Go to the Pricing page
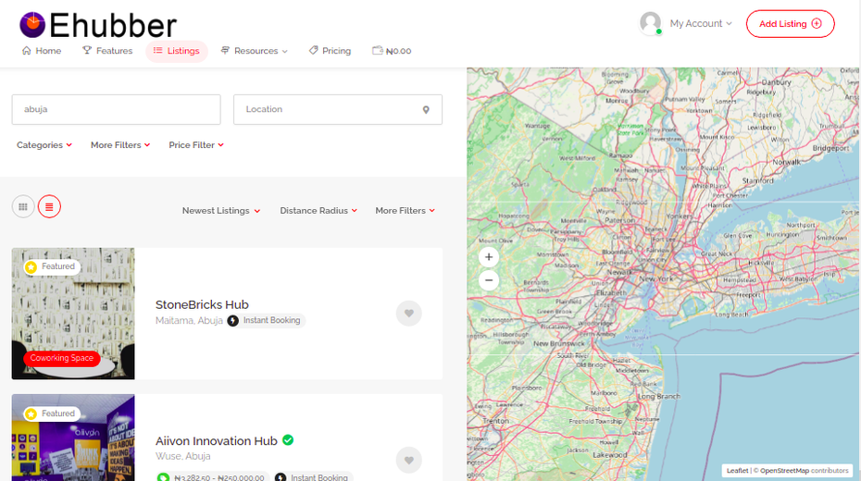 (x=330, y=51)
